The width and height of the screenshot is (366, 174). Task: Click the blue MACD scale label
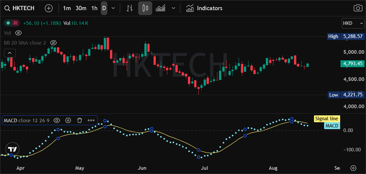click(332, 126)
